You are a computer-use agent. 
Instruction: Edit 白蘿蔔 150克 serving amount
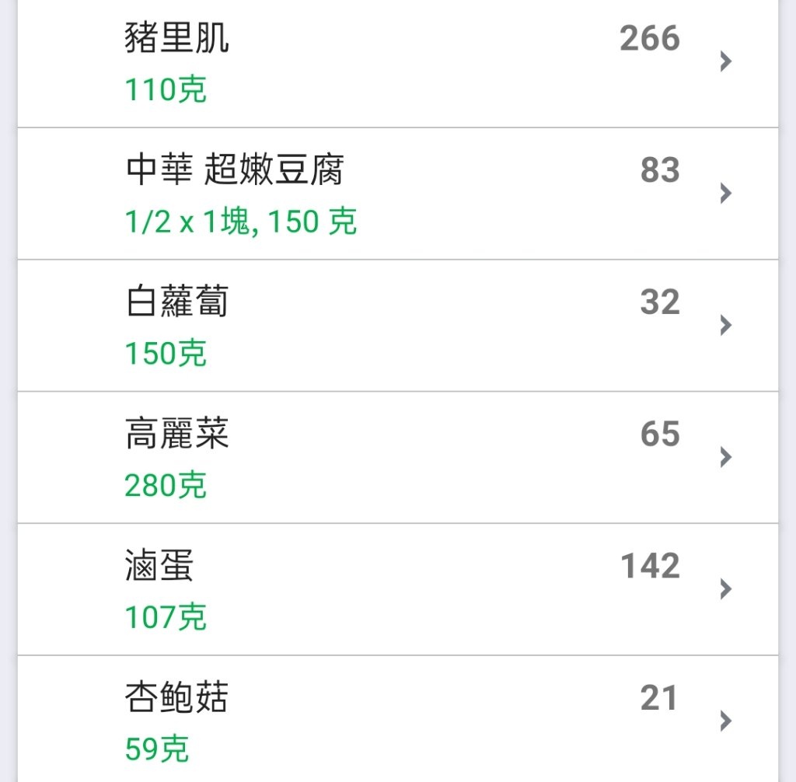click(166, 354)
